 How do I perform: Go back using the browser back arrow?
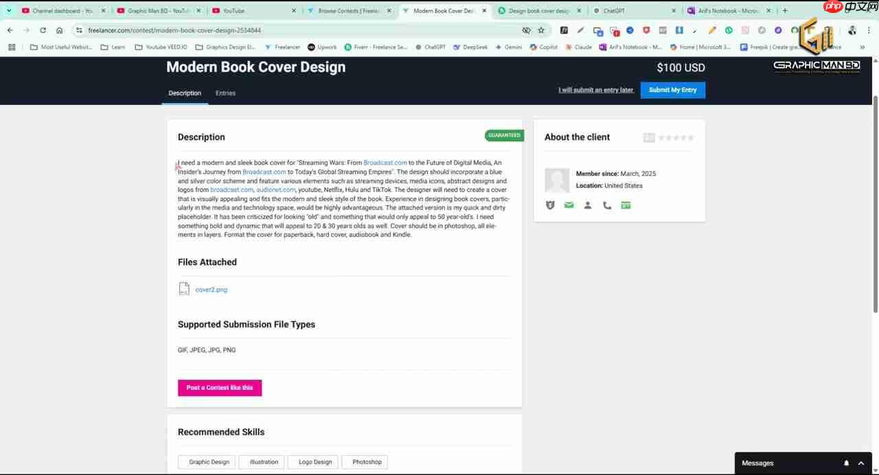pyautogui.click(x=10, y=30)
